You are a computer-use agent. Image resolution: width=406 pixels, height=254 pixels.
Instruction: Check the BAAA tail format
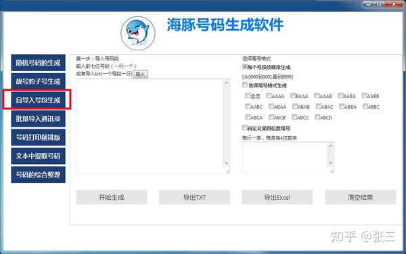(x=293, y=96)
